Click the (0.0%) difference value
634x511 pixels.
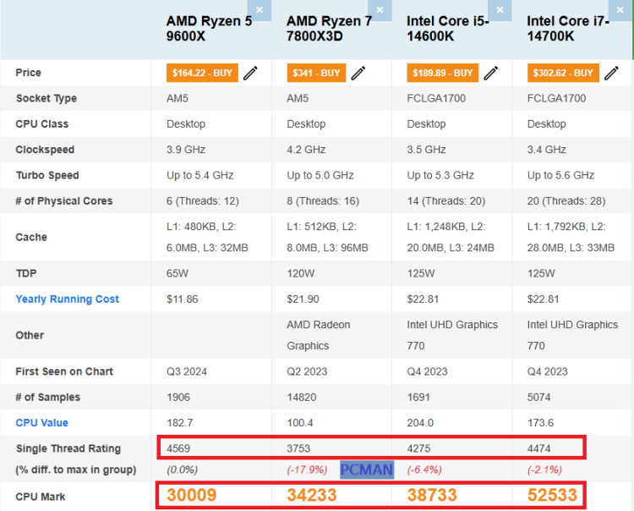coord(183,470)
